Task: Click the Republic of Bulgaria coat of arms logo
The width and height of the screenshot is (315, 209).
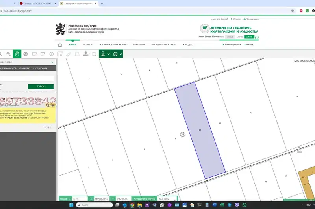Action: [x=61, y=29]
